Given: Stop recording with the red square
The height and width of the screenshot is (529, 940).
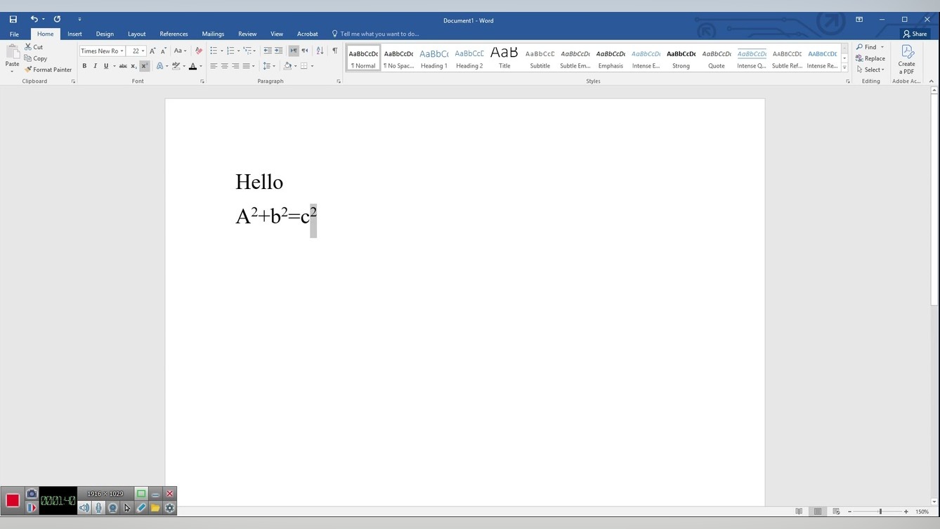Looking at the screenshot, I should 13,501.
